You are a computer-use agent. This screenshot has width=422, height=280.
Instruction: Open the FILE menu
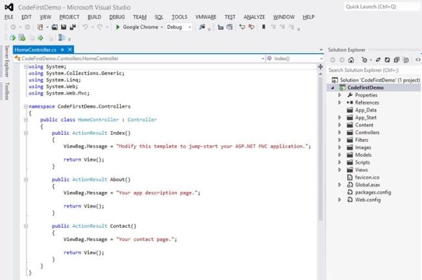9,17
